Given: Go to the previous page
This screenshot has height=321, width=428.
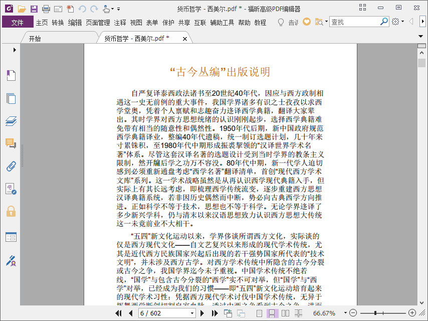Looking at the screenshot, I should [x=130, y=313].
